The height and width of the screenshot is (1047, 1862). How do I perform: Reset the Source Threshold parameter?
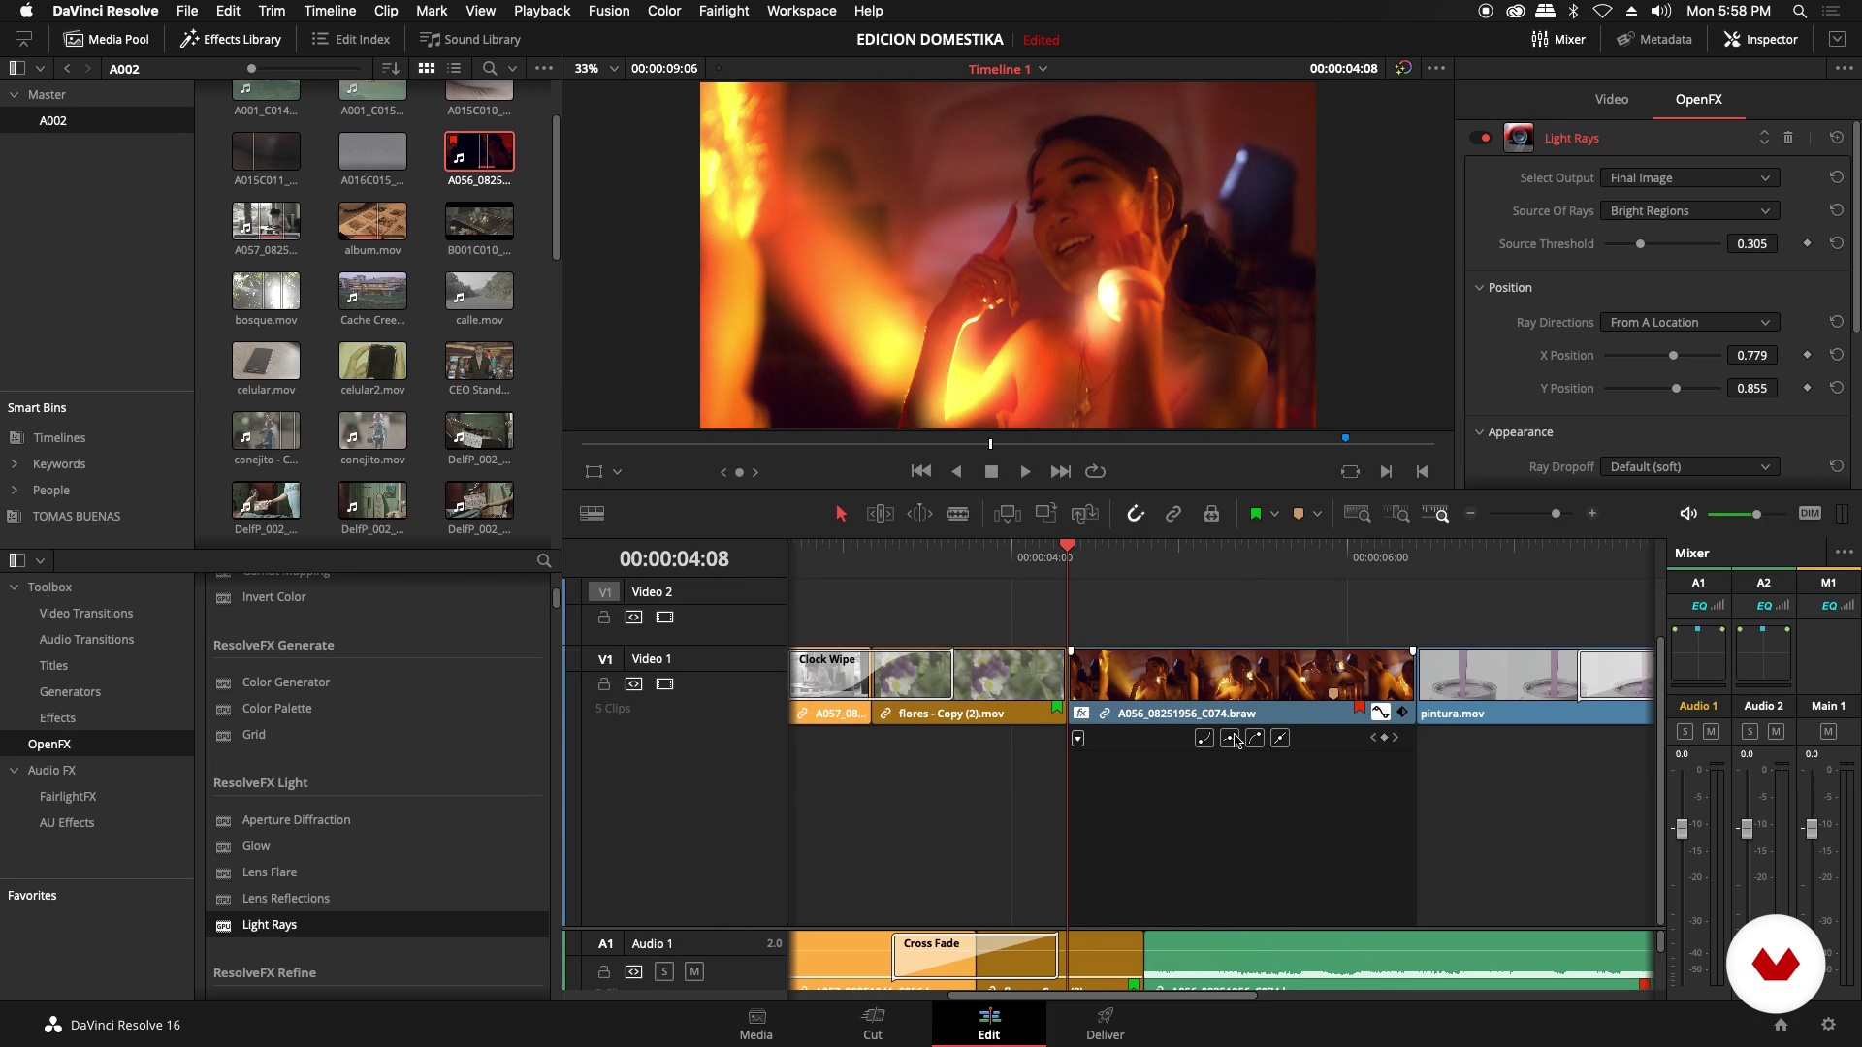(1837, 243)
